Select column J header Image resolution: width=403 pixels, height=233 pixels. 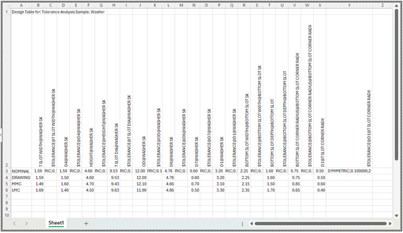pyautogui.click(x=140, y=5)
